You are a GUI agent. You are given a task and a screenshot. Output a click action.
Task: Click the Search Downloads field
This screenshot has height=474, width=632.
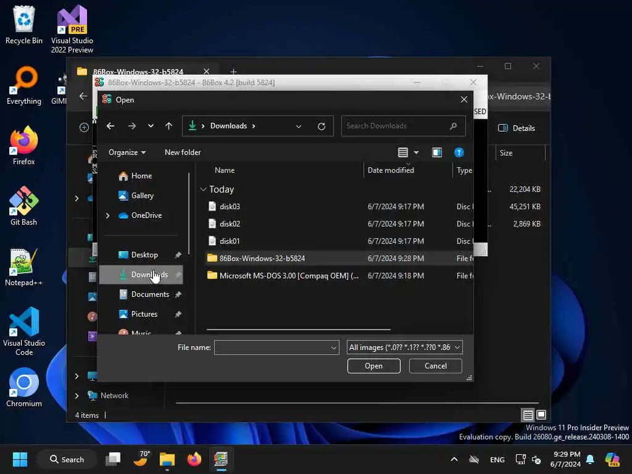click(403, 126)
